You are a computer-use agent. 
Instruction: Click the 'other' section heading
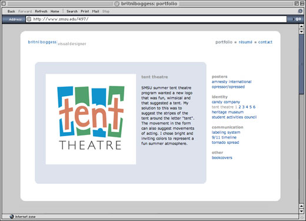217,153
